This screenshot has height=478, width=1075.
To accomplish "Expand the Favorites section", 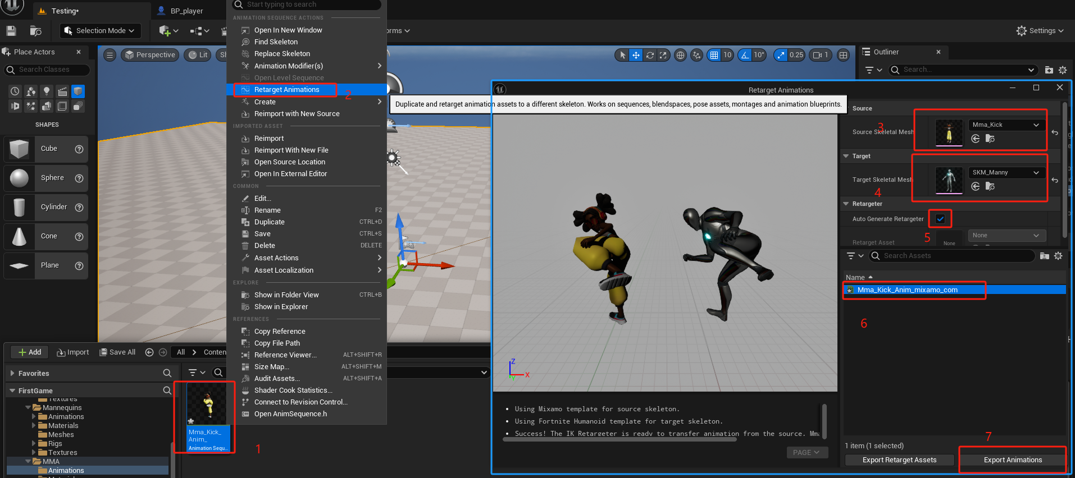I will [x=12, y=373].
